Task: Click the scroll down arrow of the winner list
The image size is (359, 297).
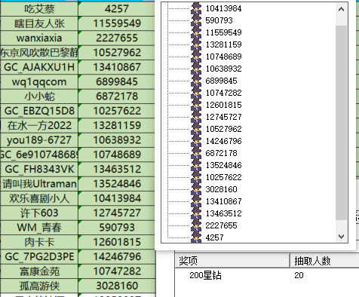Action: [x=341, y=237]
